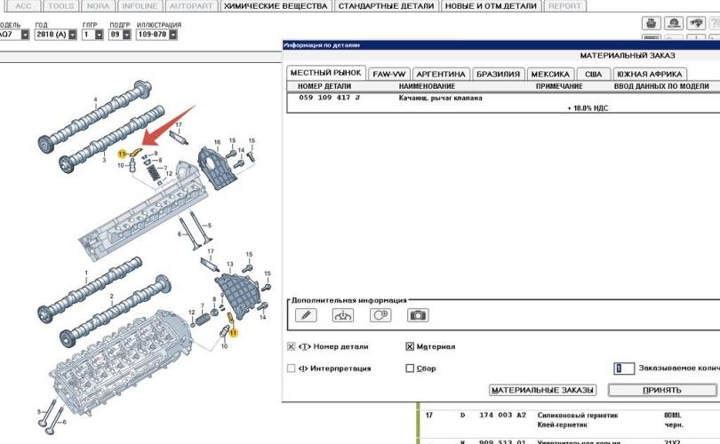The width and height of the screenshot is (720, 444).
Task: Click part callout 11 by the red arrow
Action: [123, 155]
